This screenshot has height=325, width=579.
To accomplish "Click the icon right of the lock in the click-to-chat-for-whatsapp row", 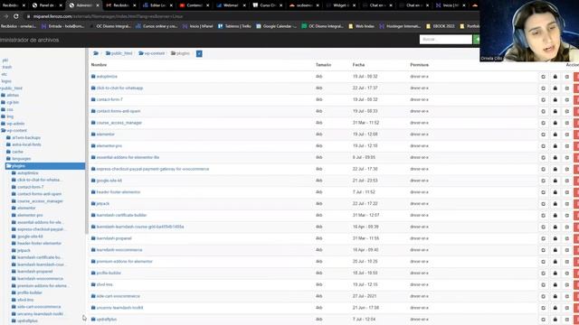I will [567, 88].
